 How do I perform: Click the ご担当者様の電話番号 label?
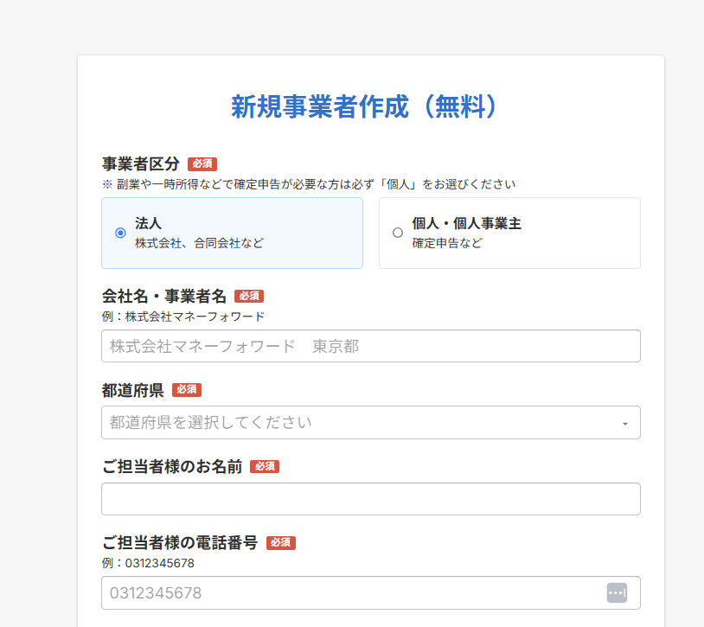tap(180, 542)
